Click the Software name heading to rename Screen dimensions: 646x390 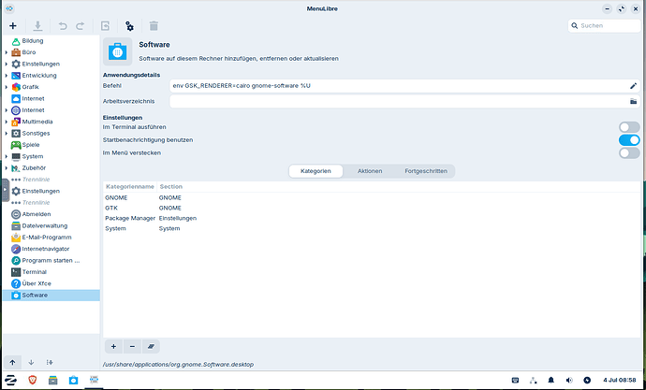(154, 45)
